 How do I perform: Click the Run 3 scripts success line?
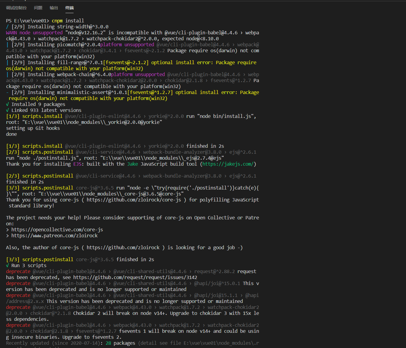pyautogui.click(x=26, y=265)
